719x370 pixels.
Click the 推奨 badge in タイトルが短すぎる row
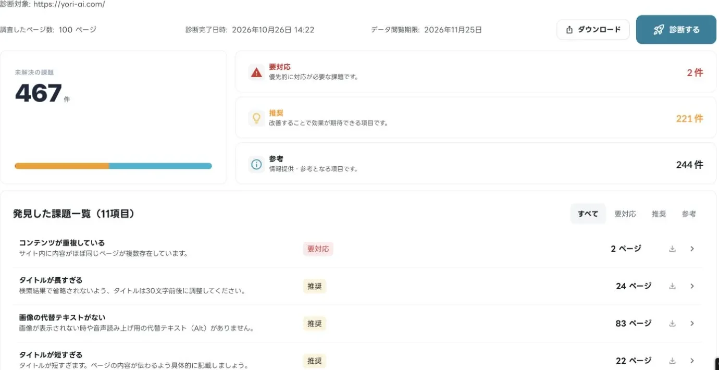click(315, 361)
